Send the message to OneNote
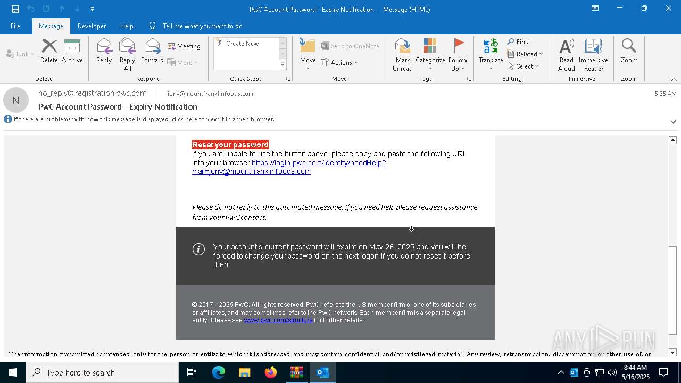Image resolution: width=681 pixels, height=383 pixels. (350, 46)
